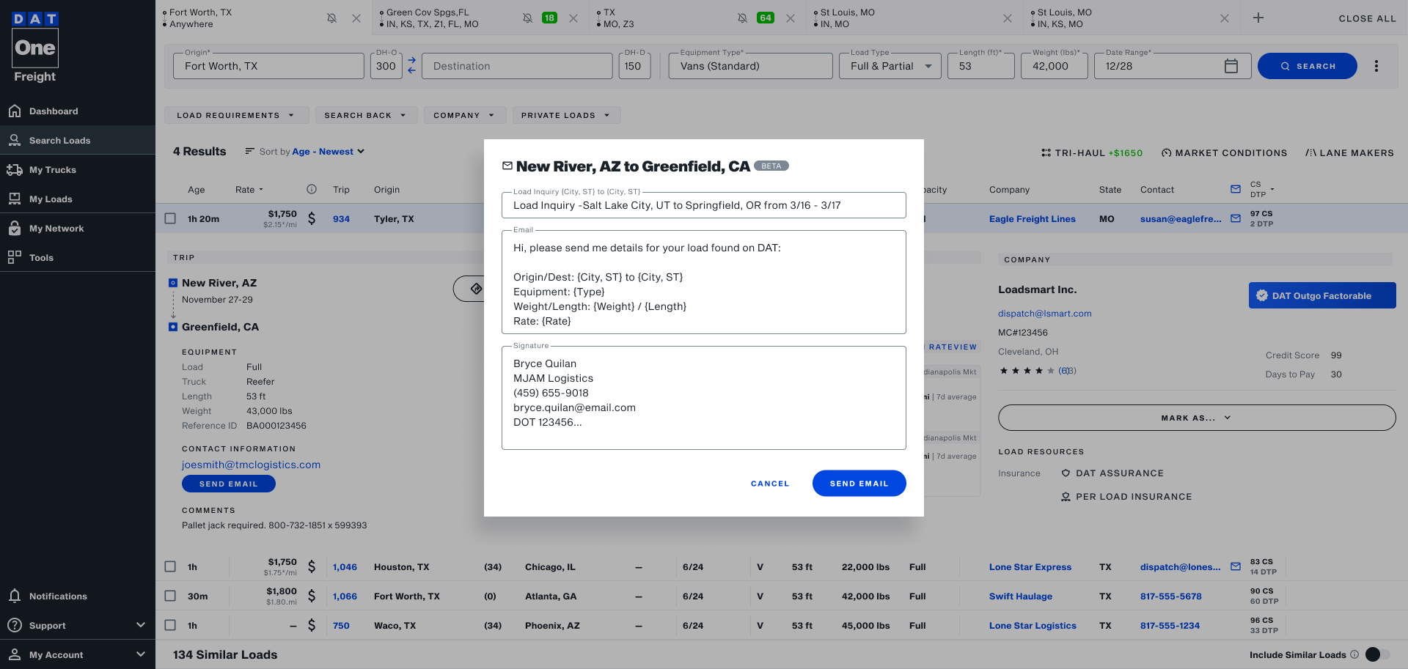The image size is (1408, 669).
Task: Tick the checkbox for Houston, TX load
Action: click(170, 566)
